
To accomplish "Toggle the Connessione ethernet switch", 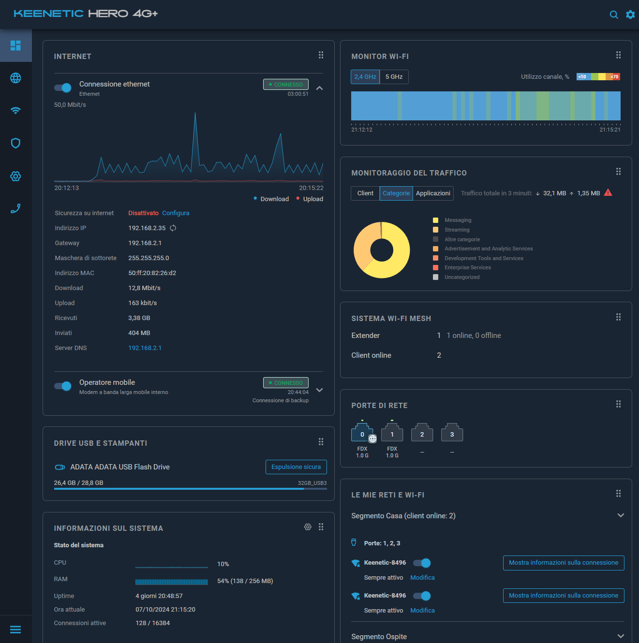I will point(63,88).
